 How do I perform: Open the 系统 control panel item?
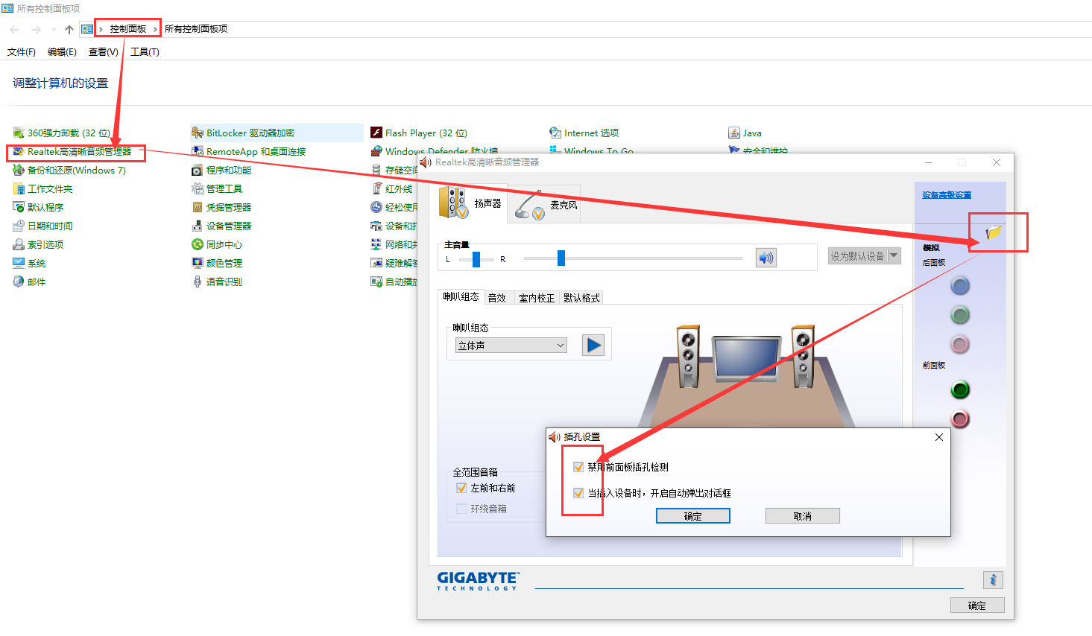29,264
